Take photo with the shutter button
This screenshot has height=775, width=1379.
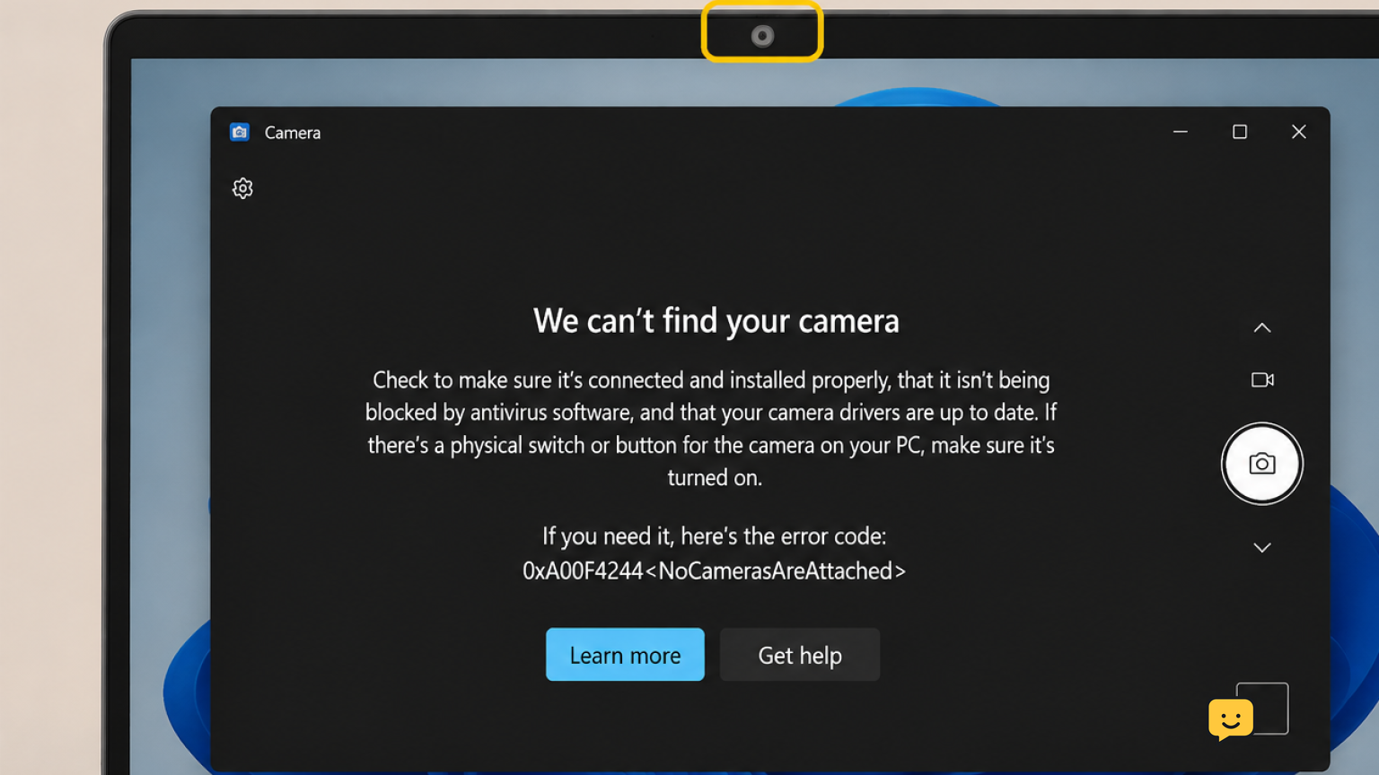1261,464
